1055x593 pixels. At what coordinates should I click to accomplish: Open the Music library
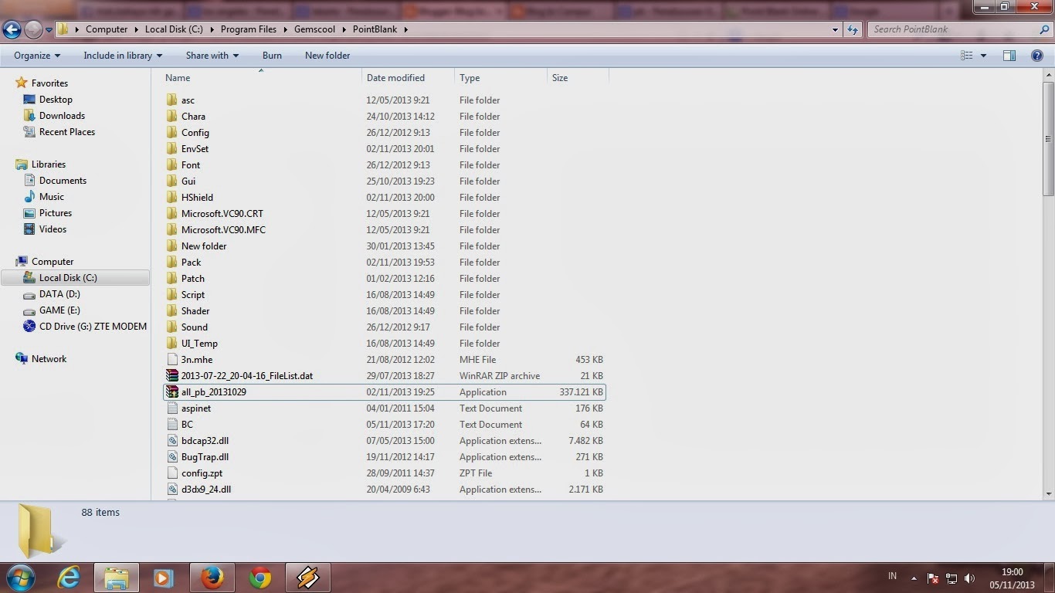(52, 197)
